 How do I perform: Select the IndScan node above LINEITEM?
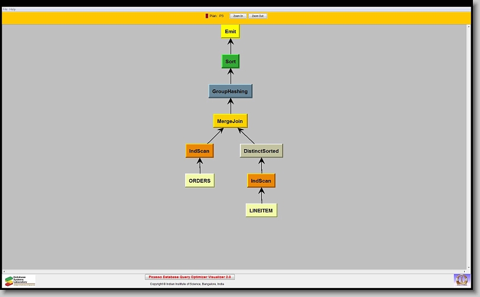pos(261,180)
